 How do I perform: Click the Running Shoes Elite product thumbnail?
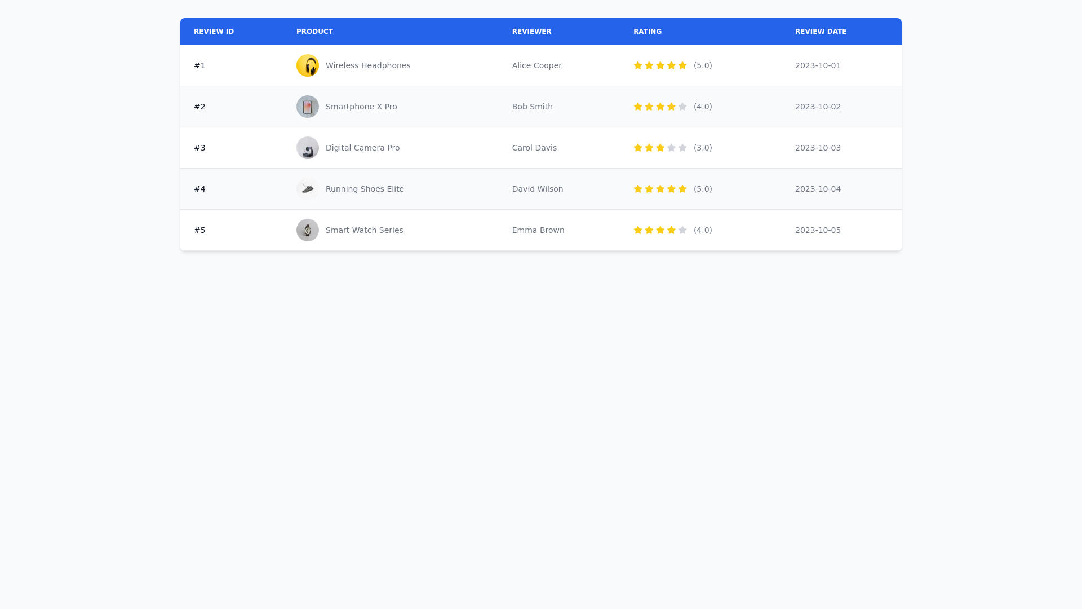[x=308, y=189]
